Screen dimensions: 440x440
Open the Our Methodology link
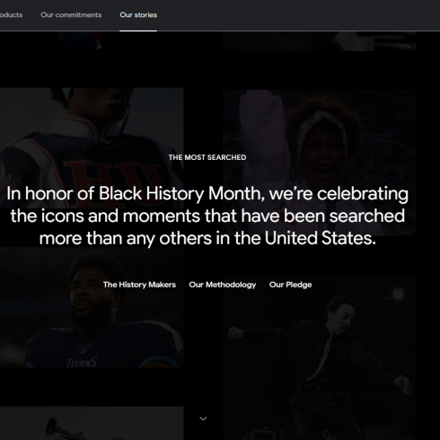[223, 285]
